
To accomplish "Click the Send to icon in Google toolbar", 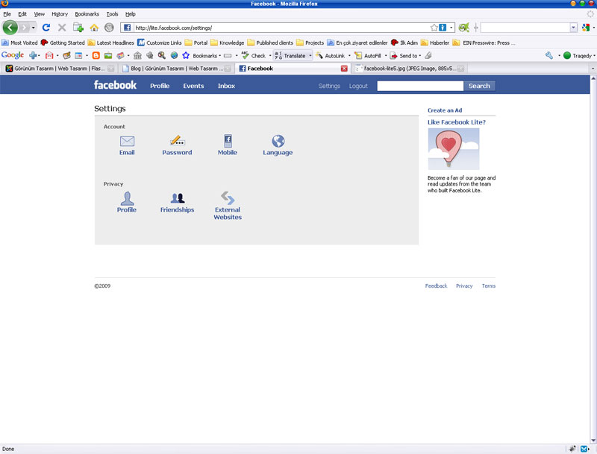I will click(394, 55).
